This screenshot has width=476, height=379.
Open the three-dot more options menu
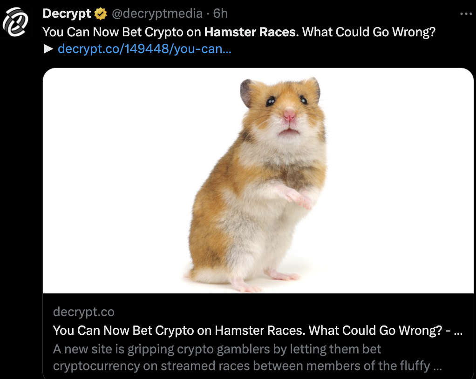[x=466, y=14]
